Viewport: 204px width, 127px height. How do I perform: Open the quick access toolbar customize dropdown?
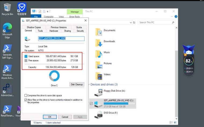[48, 11]
